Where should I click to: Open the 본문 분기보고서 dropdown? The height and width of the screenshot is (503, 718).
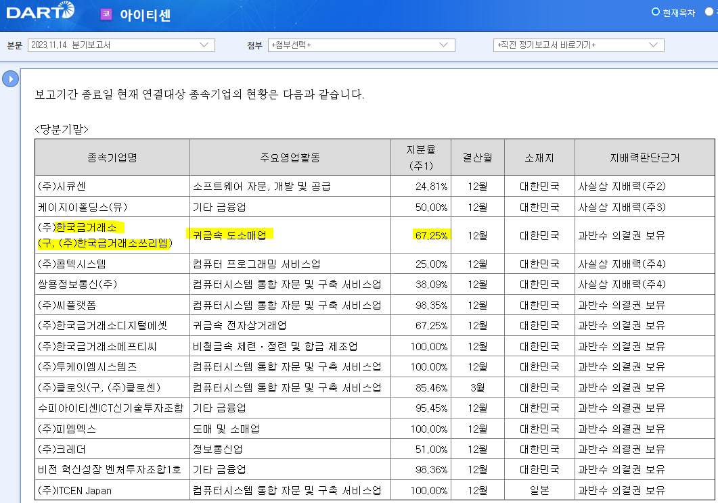[121, 45]
